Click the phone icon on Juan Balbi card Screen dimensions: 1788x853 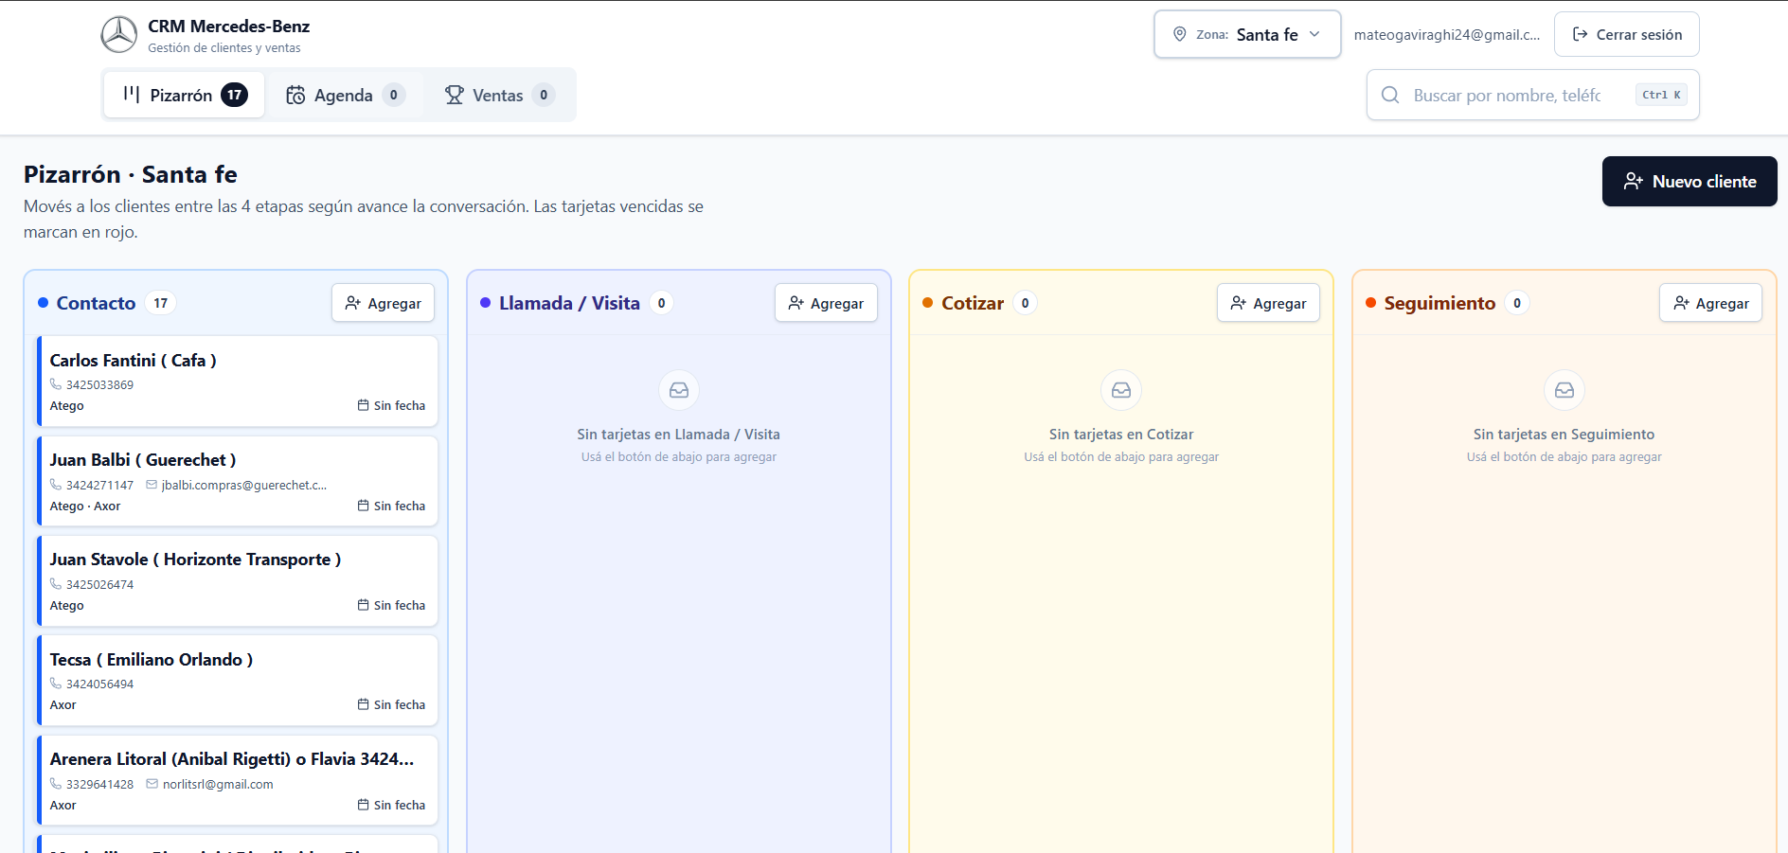(56, 485)
